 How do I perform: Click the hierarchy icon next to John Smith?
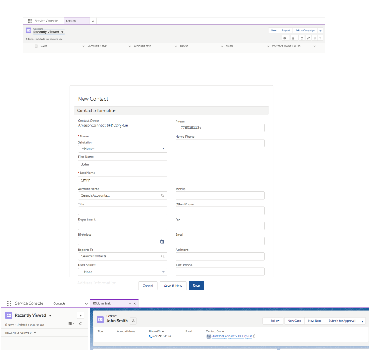(133, 321)
